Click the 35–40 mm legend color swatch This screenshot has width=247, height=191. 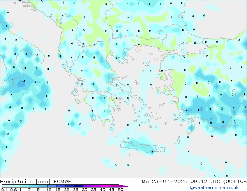[x=97, y=186]
